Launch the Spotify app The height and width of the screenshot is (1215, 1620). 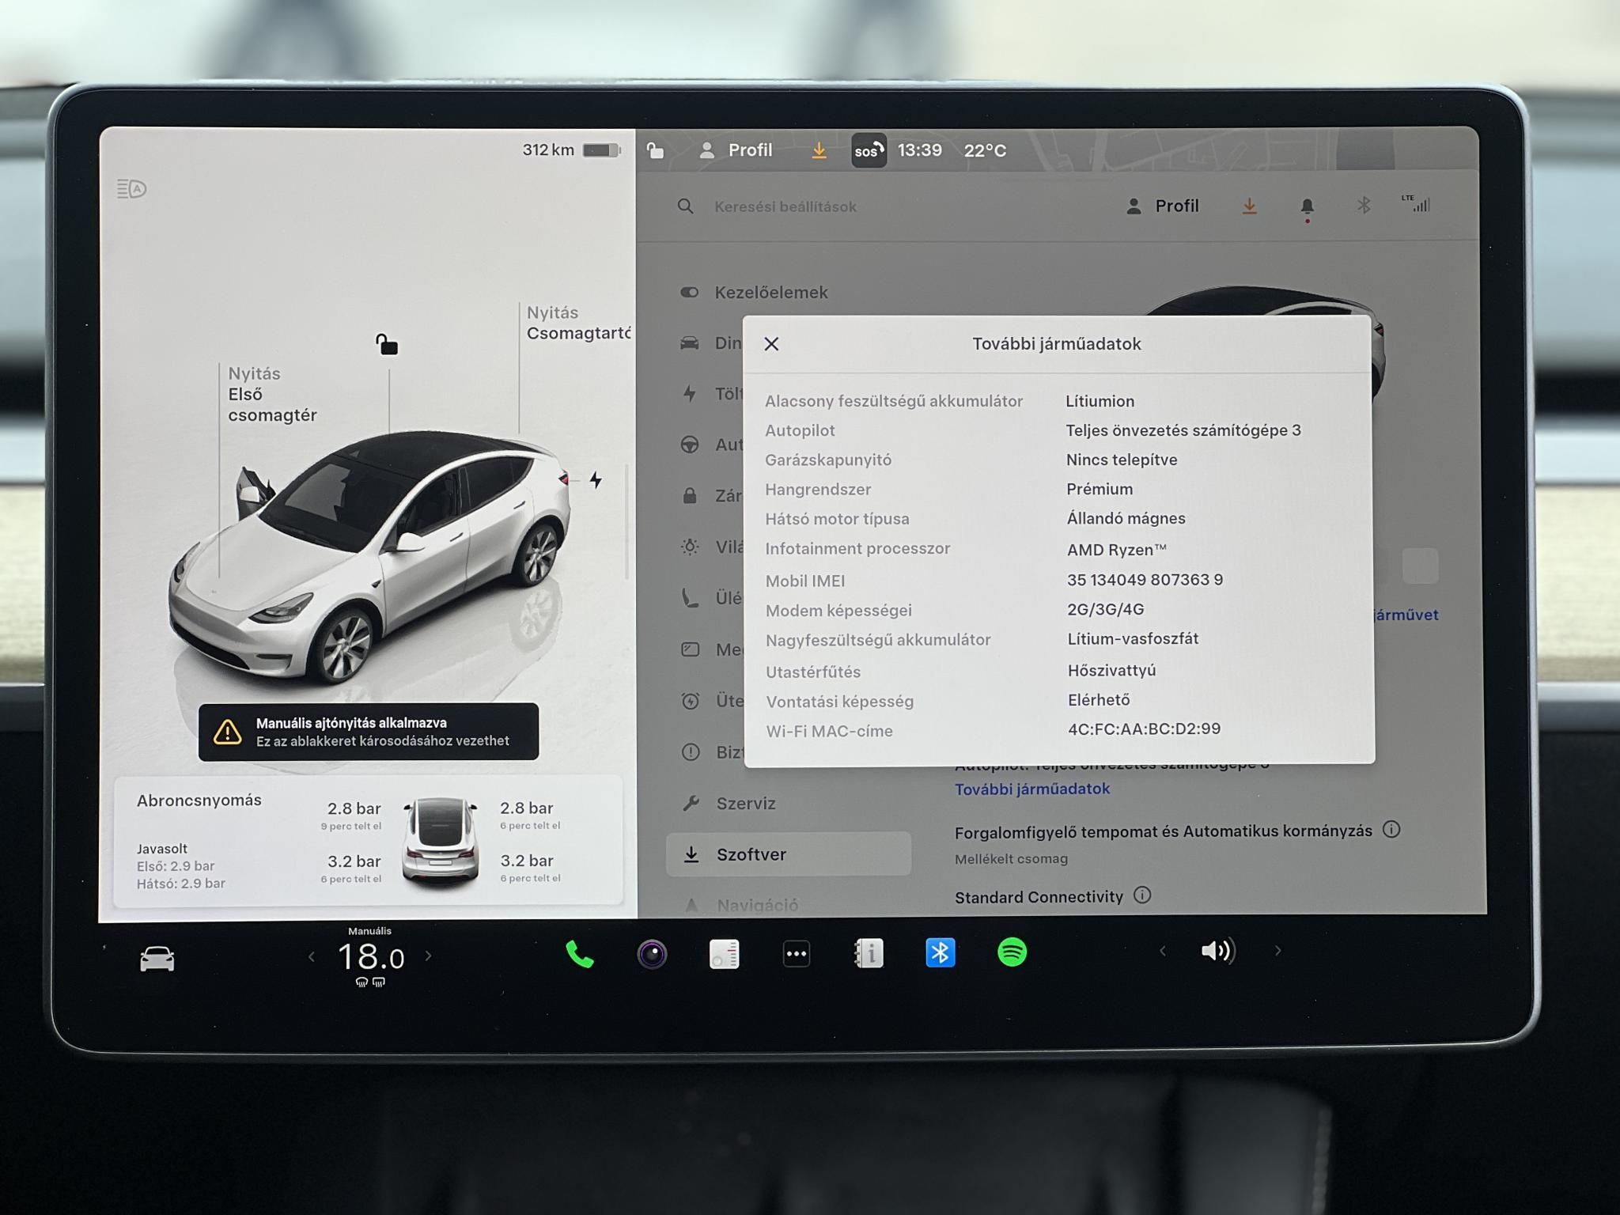pos(1012,952)
